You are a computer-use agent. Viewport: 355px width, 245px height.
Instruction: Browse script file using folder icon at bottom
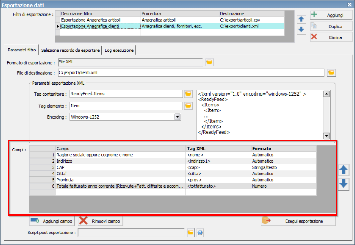tap(191, 233)
